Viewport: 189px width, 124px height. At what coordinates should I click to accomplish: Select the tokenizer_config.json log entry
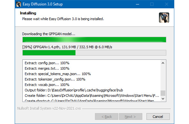55,79
